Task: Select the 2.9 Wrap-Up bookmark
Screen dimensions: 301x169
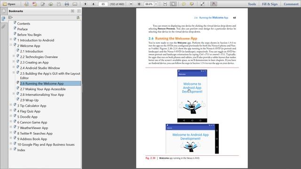Action: 29,100
